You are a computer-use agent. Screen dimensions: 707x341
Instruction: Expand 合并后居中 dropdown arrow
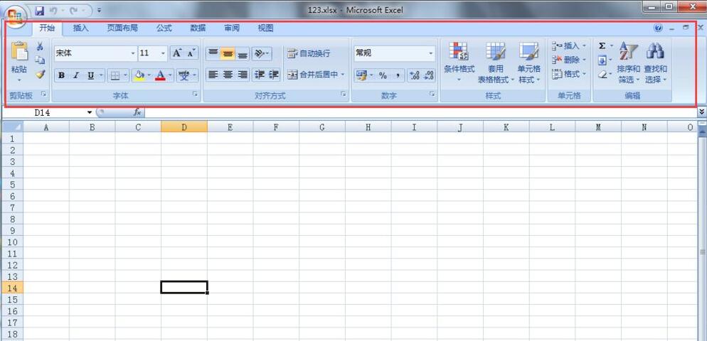pos(343,75)
